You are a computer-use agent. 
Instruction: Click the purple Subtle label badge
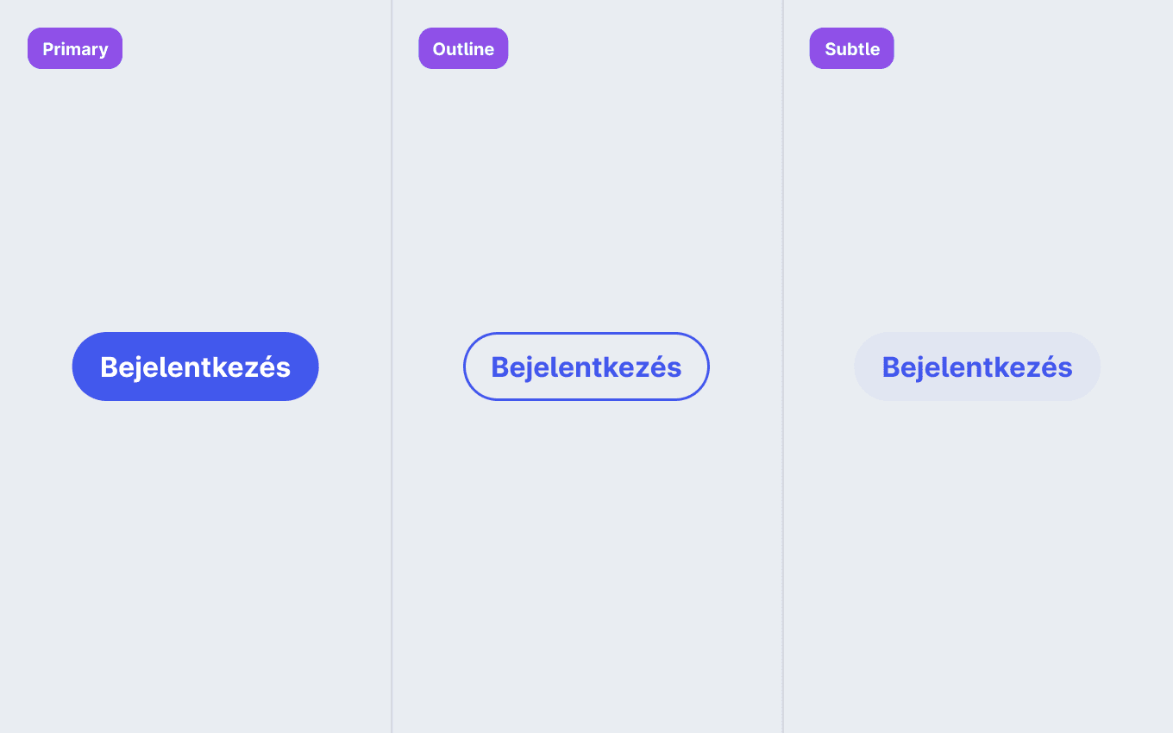click(852, 48)
